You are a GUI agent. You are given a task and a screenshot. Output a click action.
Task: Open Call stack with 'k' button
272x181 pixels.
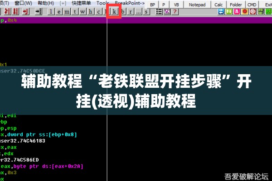pyautogui.click(x=114, y=12)
